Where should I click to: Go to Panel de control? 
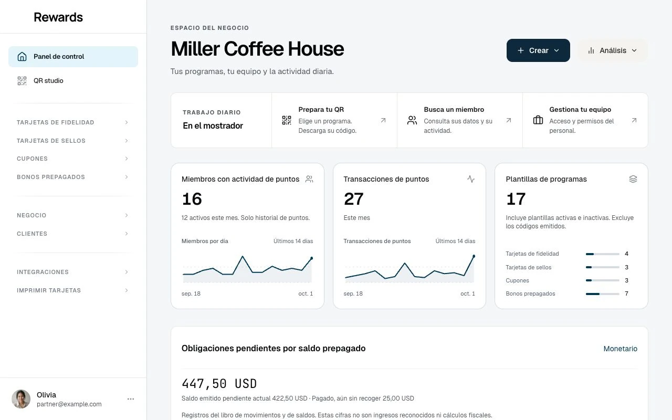pos(73,57)
